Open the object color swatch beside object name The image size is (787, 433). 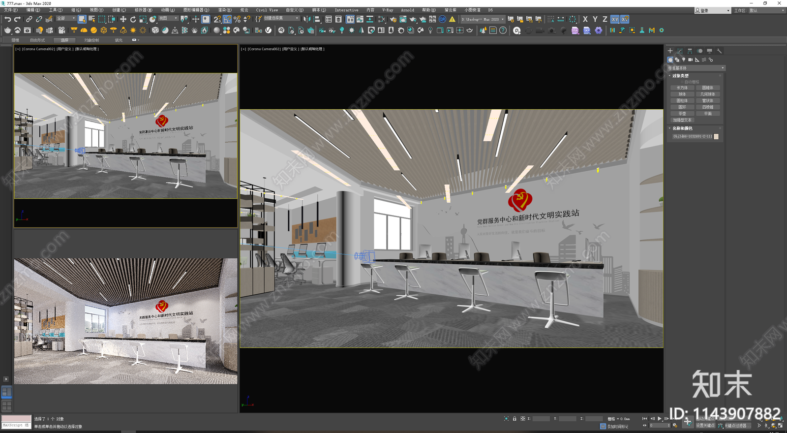(x=716, y=136)
